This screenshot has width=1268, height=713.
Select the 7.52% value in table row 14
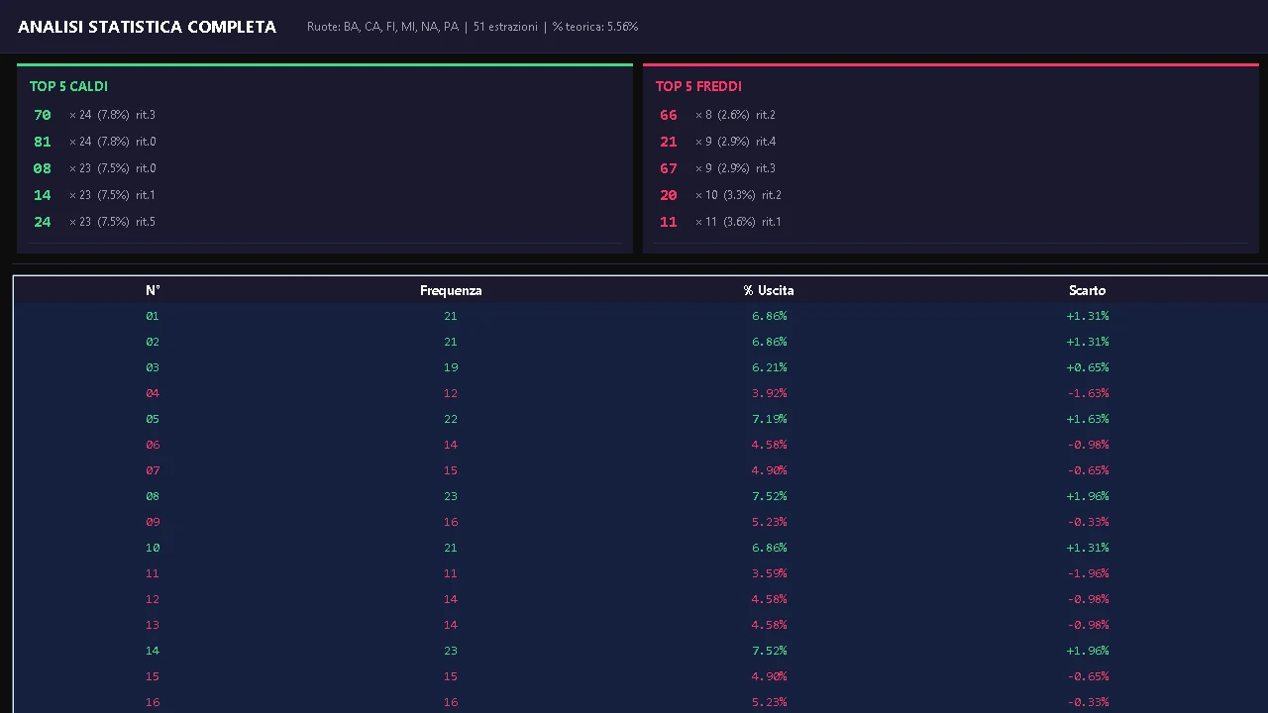769,651
